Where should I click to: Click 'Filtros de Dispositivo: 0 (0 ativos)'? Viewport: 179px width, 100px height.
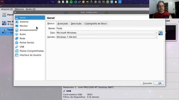[x=81, y=97]
